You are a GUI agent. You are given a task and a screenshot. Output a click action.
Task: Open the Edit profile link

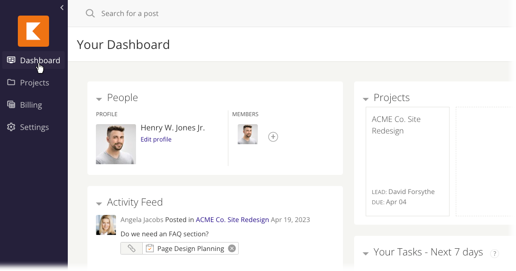[x=156, y=139]
